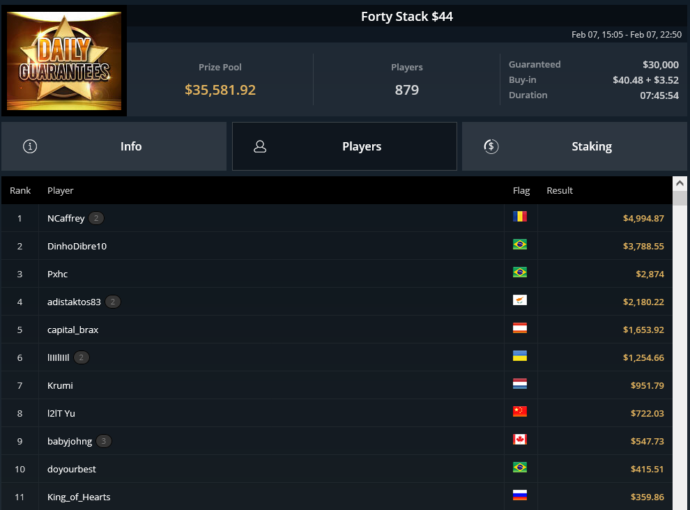The height and width of the screenshot is (510, 690).
Task: Sort by the Result column header
Action: [559, 190]
